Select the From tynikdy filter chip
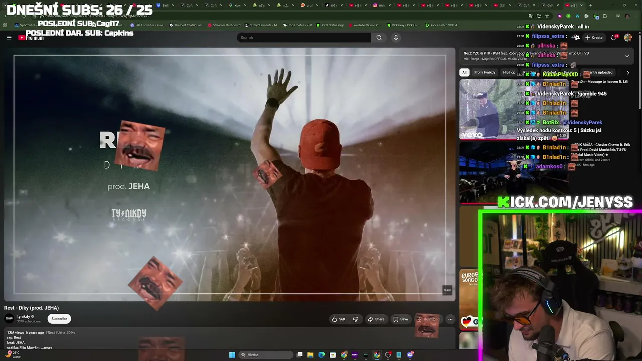Image resolution: width=642 pixels, height=361 pixels. coord(485,72)
